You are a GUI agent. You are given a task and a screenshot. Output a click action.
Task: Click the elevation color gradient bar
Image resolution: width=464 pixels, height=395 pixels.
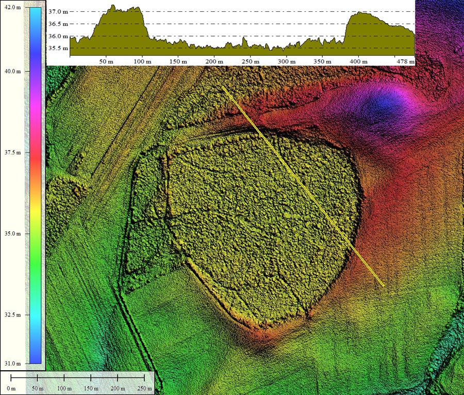[x=36, y=185]
